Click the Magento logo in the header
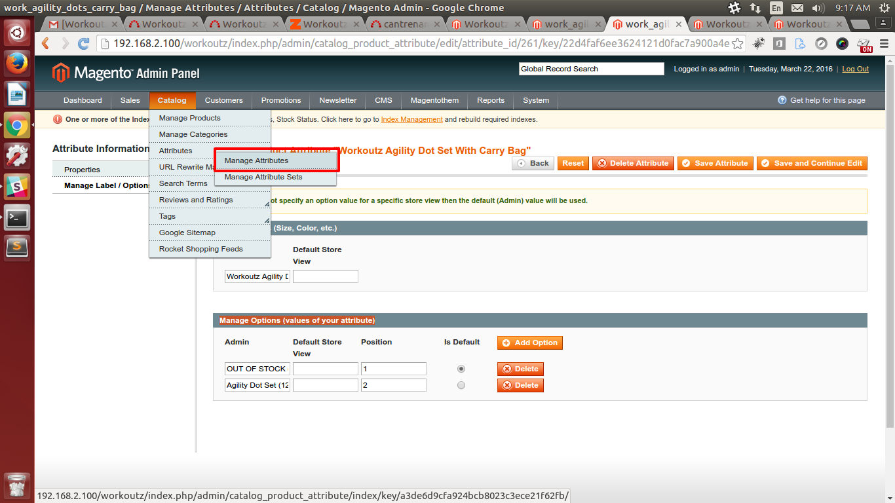 126,73
